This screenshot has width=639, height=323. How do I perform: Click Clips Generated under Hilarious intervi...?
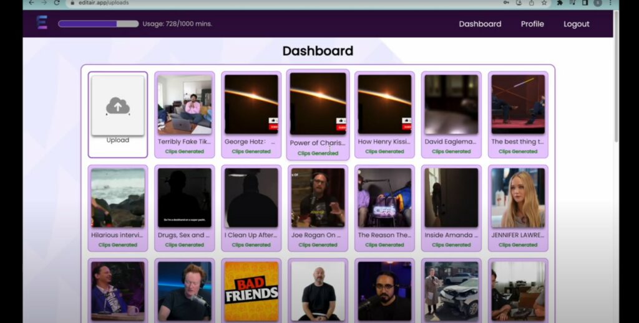coord(118,245)
